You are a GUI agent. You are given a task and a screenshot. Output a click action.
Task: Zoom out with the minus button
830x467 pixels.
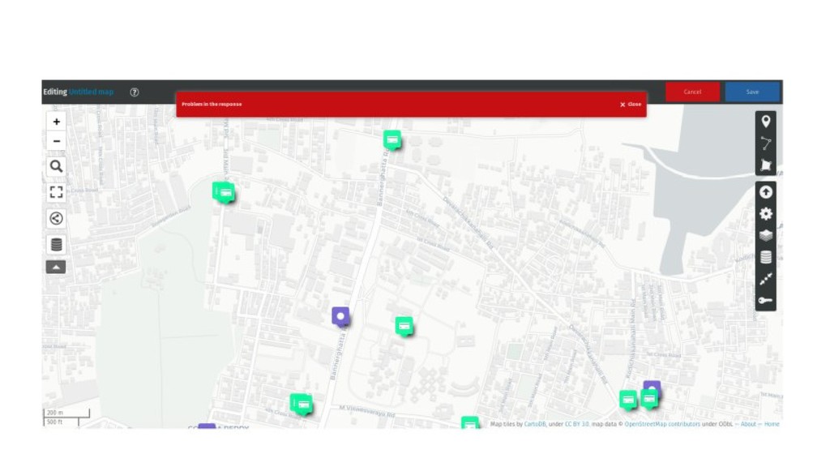(56, 141)
